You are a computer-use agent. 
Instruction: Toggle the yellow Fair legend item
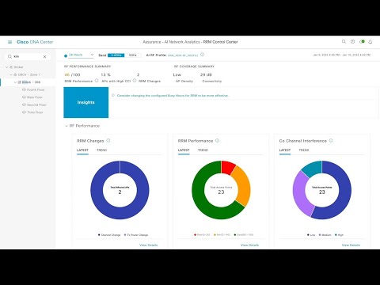tap(222, 234)
